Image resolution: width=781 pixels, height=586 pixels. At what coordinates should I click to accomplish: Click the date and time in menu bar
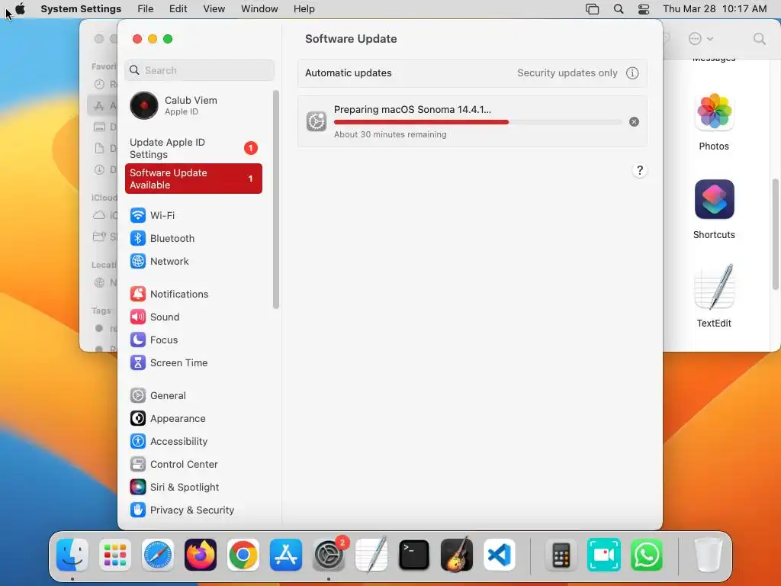(x=715, y=8)
